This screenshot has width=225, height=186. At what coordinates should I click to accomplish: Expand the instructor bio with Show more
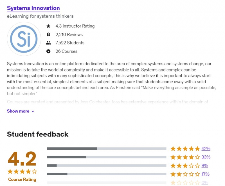coord(18,111)
